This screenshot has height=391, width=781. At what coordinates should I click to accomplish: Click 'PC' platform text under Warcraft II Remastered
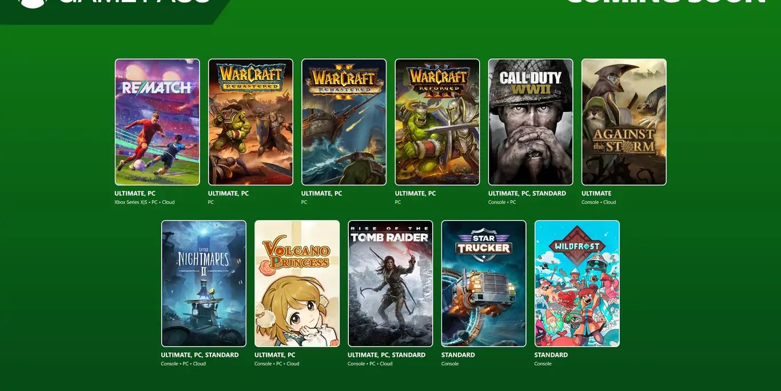(x=304, y=202)
